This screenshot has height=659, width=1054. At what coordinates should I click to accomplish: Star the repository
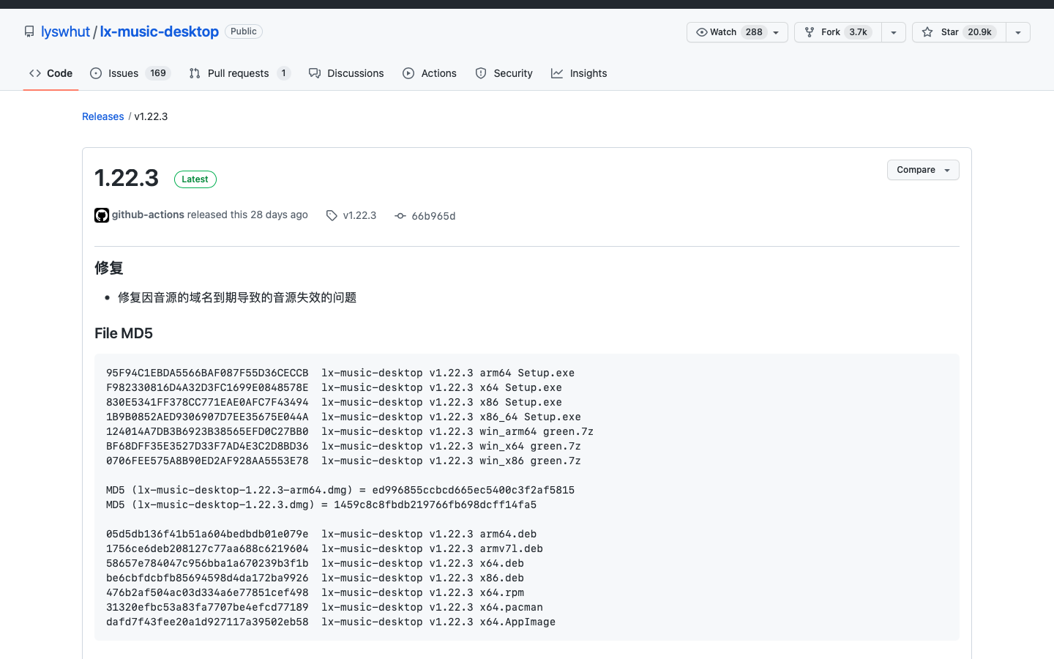click(x=959, y=32)
